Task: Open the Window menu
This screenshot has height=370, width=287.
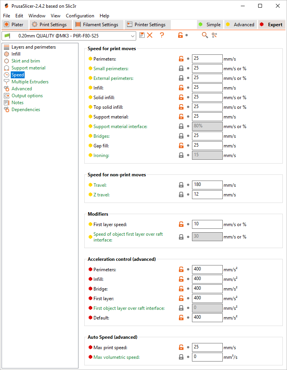Action: point(37,16)
